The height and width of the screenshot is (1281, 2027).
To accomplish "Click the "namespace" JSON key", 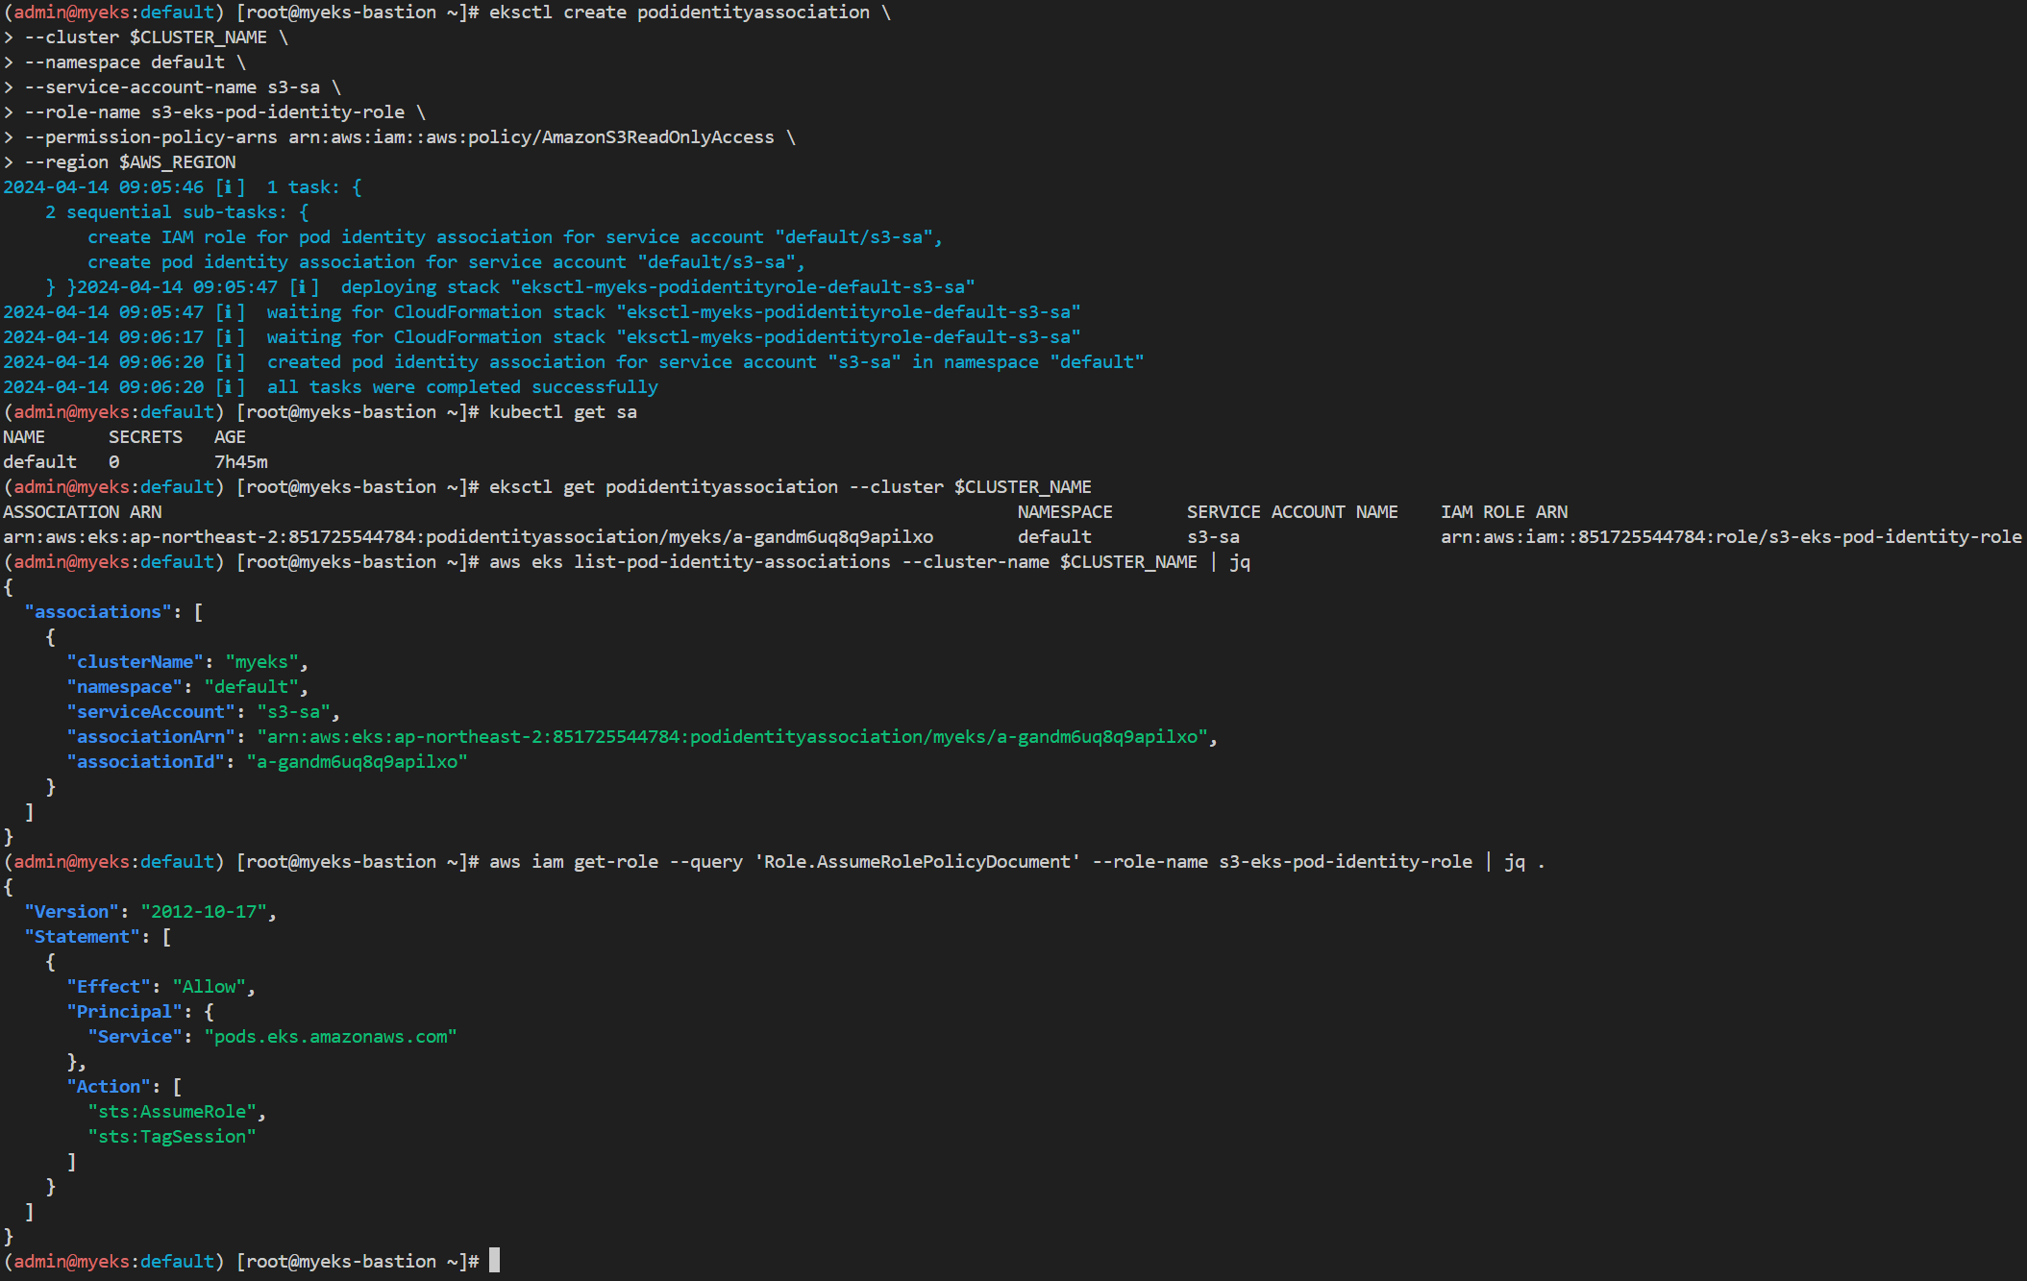I will tap(124, 687).
